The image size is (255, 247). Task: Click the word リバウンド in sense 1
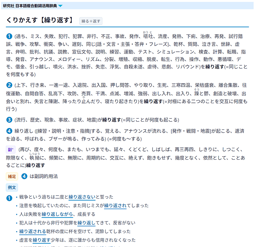[187, 67]
